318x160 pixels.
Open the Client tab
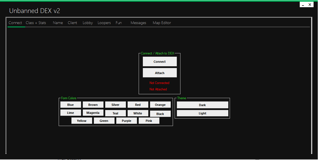pos(73,23)
